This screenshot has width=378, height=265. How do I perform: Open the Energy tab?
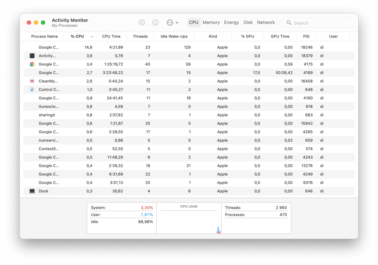231,22
